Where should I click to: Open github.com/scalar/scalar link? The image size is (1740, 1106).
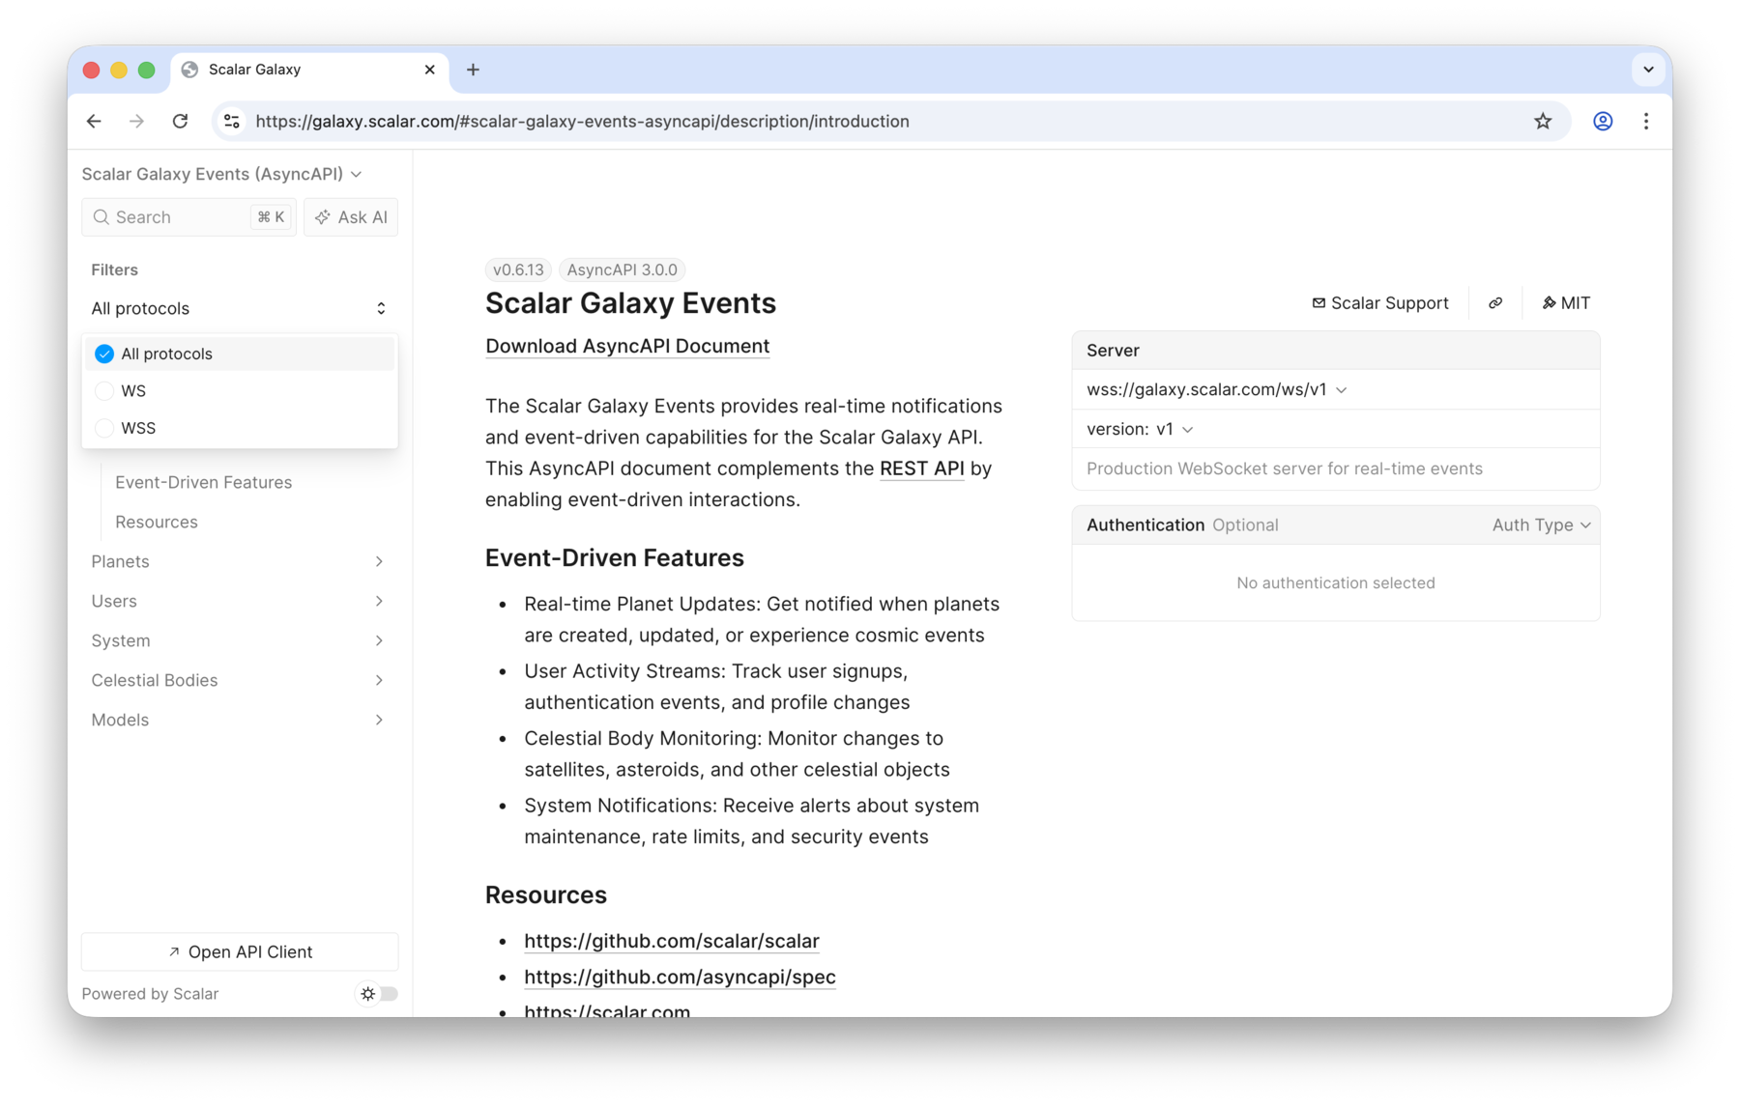672,941
